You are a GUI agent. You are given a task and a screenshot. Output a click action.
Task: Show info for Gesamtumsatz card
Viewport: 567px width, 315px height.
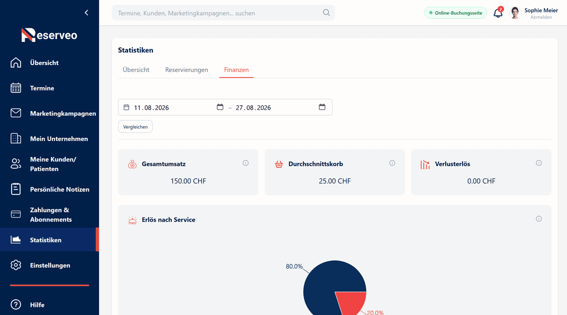coord(246,163)
